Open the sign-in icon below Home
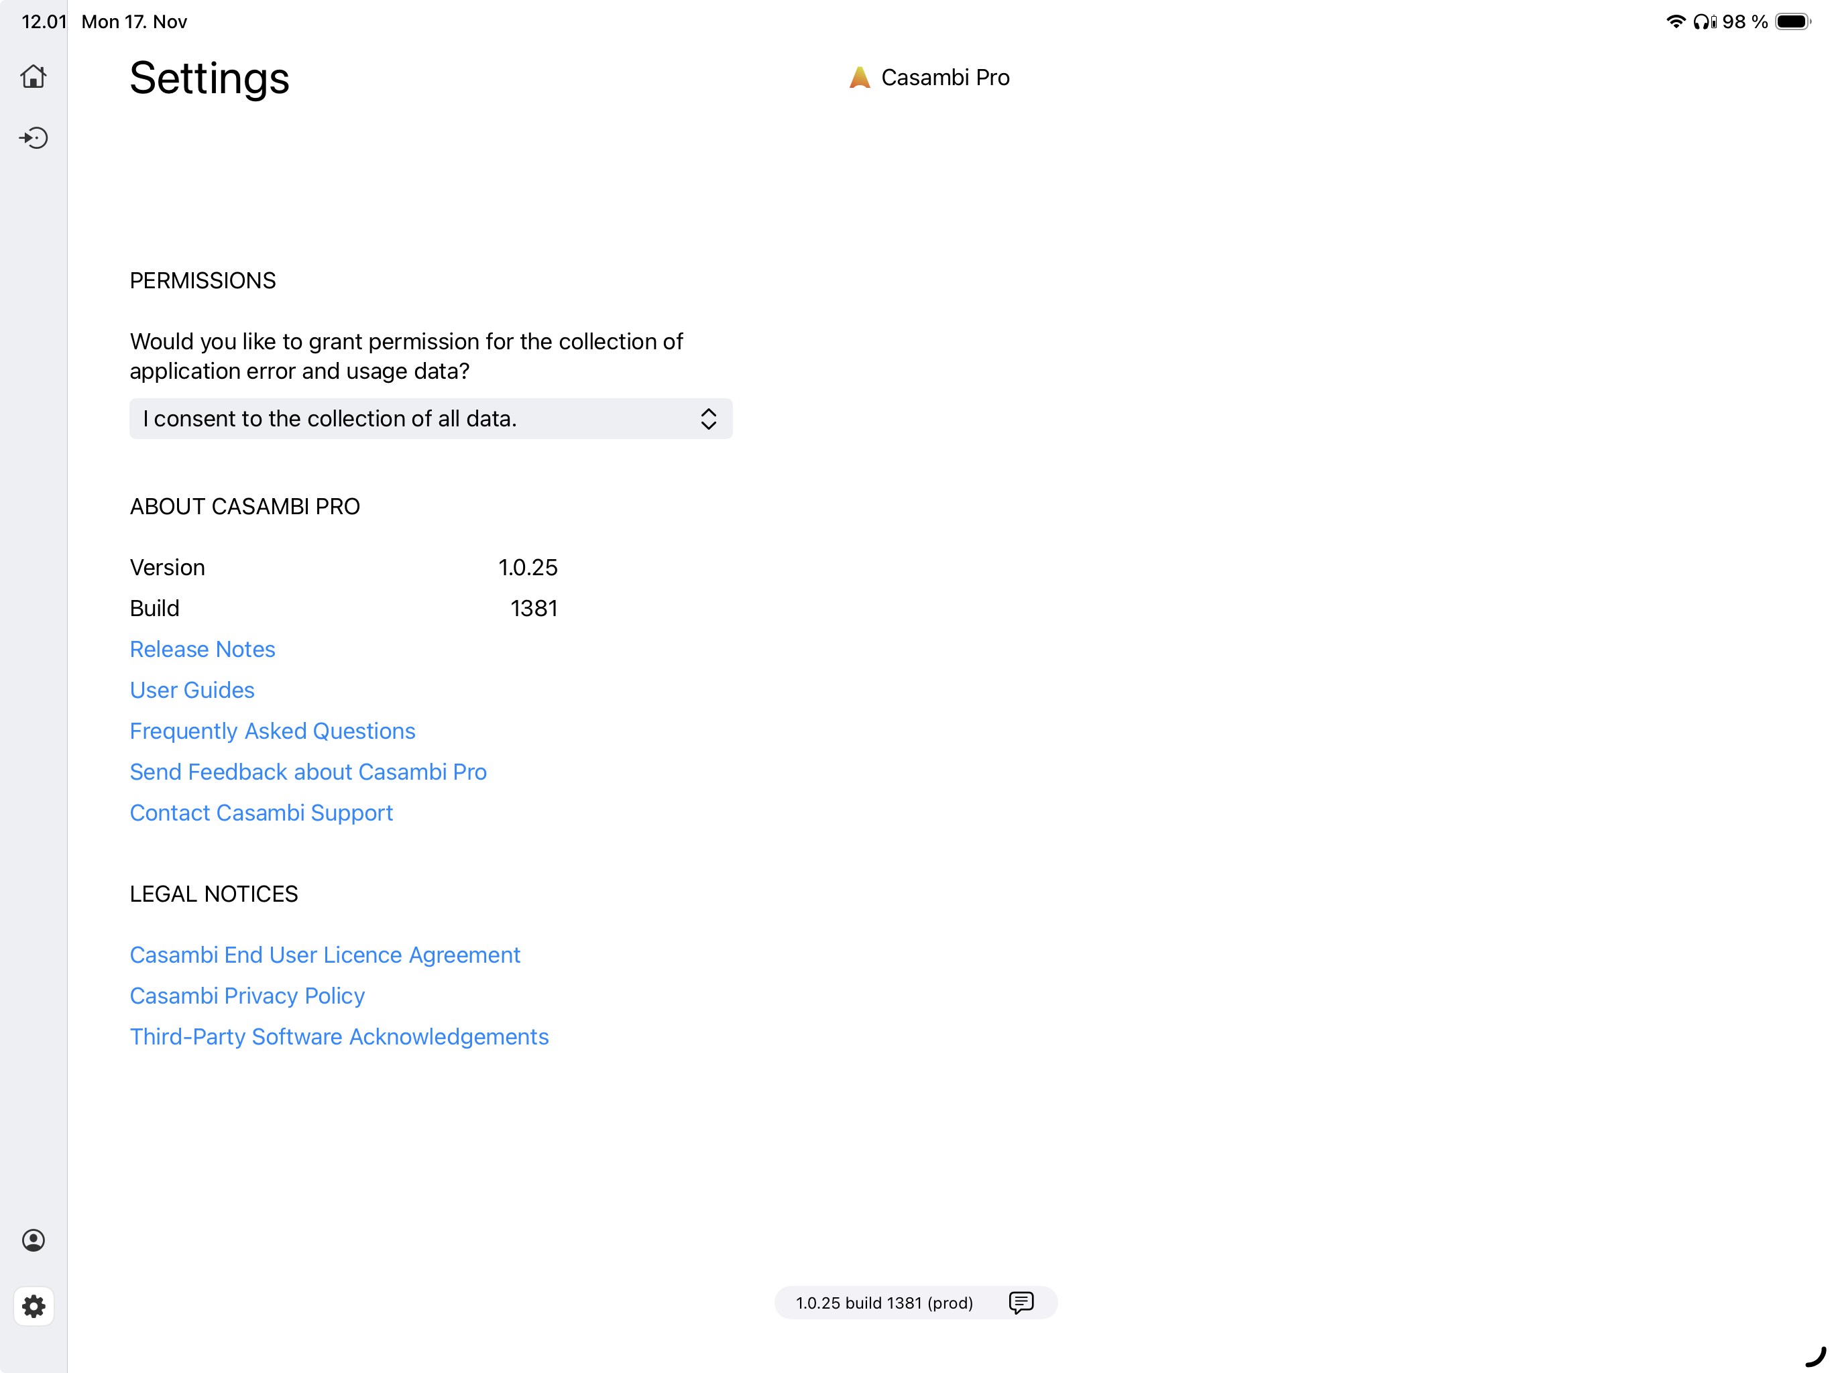Image resolution: width=1832 pixels, height=1373 pixels. (x=34, y=138)
